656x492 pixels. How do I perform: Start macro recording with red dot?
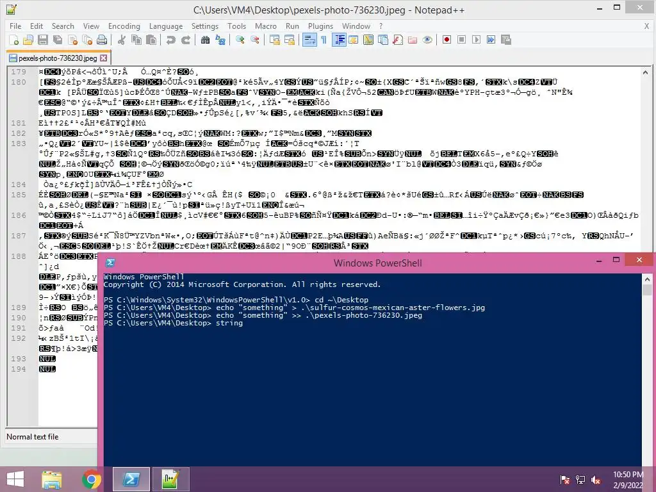(447, 40)
